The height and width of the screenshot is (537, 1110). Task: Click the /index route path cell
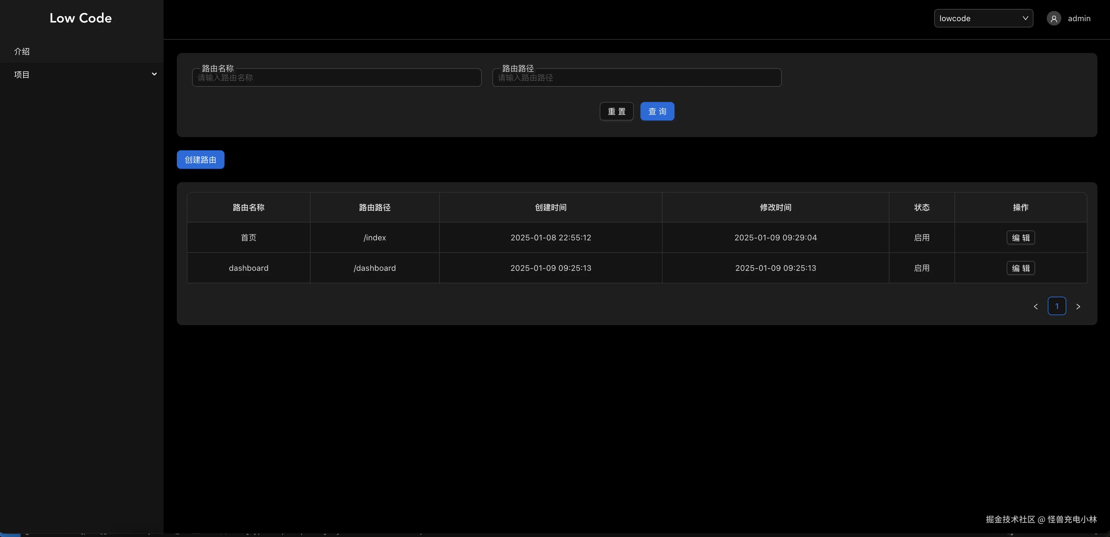tap(375, 238)
